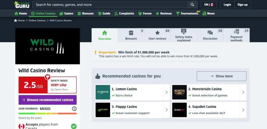Screen dimensions: 267x129
Task: Click the thumbs-up recommended casinos icon
Action: pos(98,76)
